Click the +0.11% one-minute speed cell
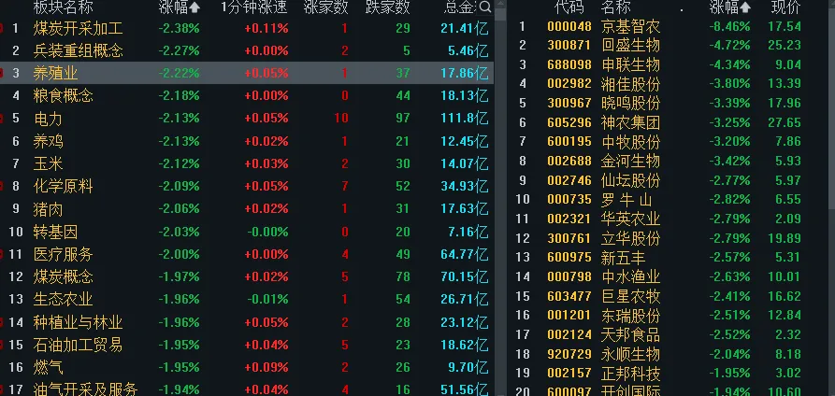 (266, 28)
